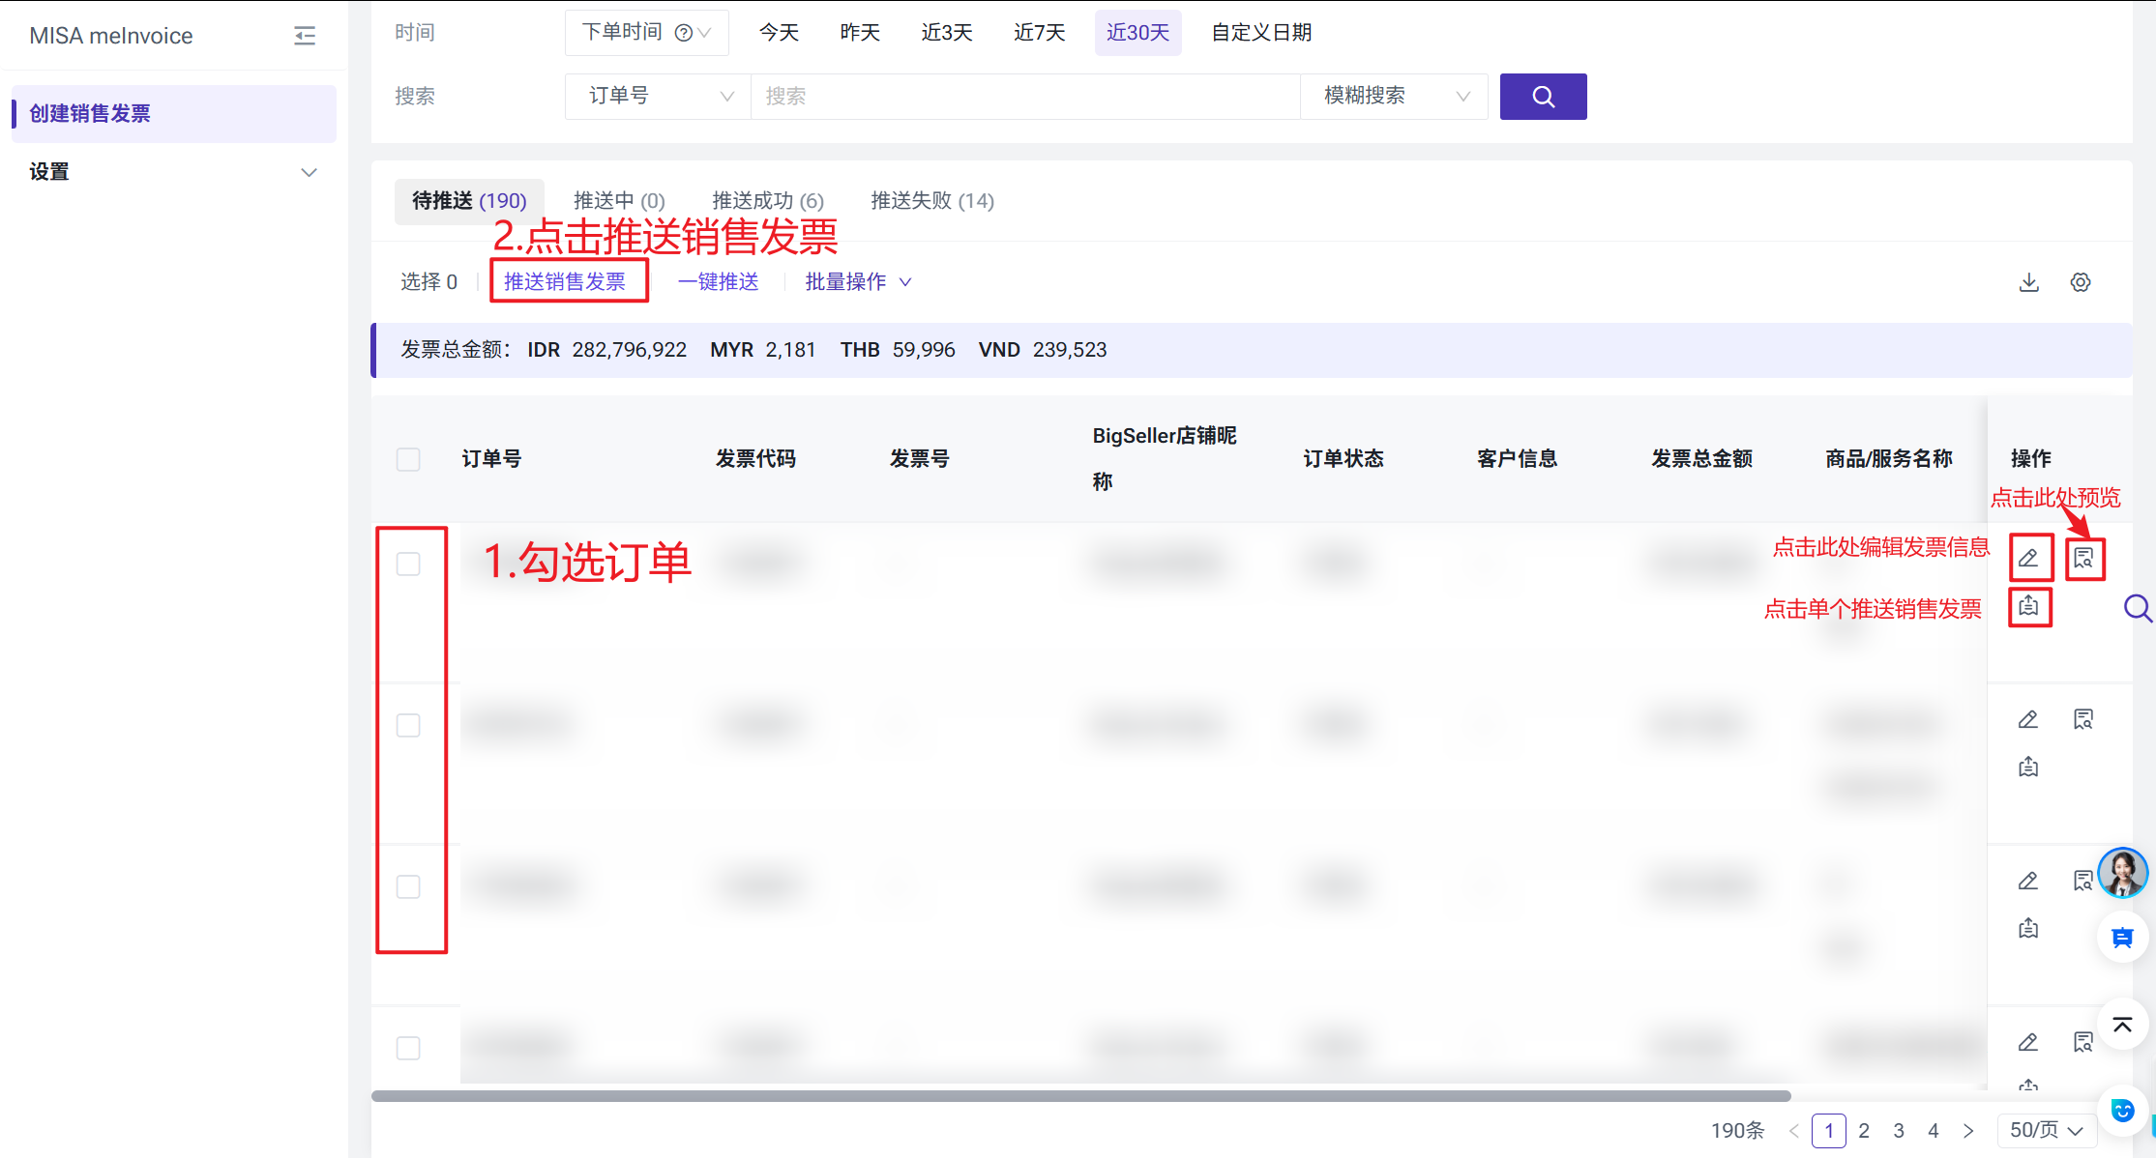Expand the 模糊搜索 match type dropdown

click(x=1394, y=97)
